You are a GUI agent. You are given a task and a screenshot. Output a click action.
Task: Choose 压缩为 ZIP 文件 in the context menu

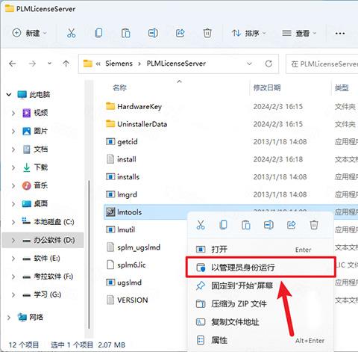(260, 303)
